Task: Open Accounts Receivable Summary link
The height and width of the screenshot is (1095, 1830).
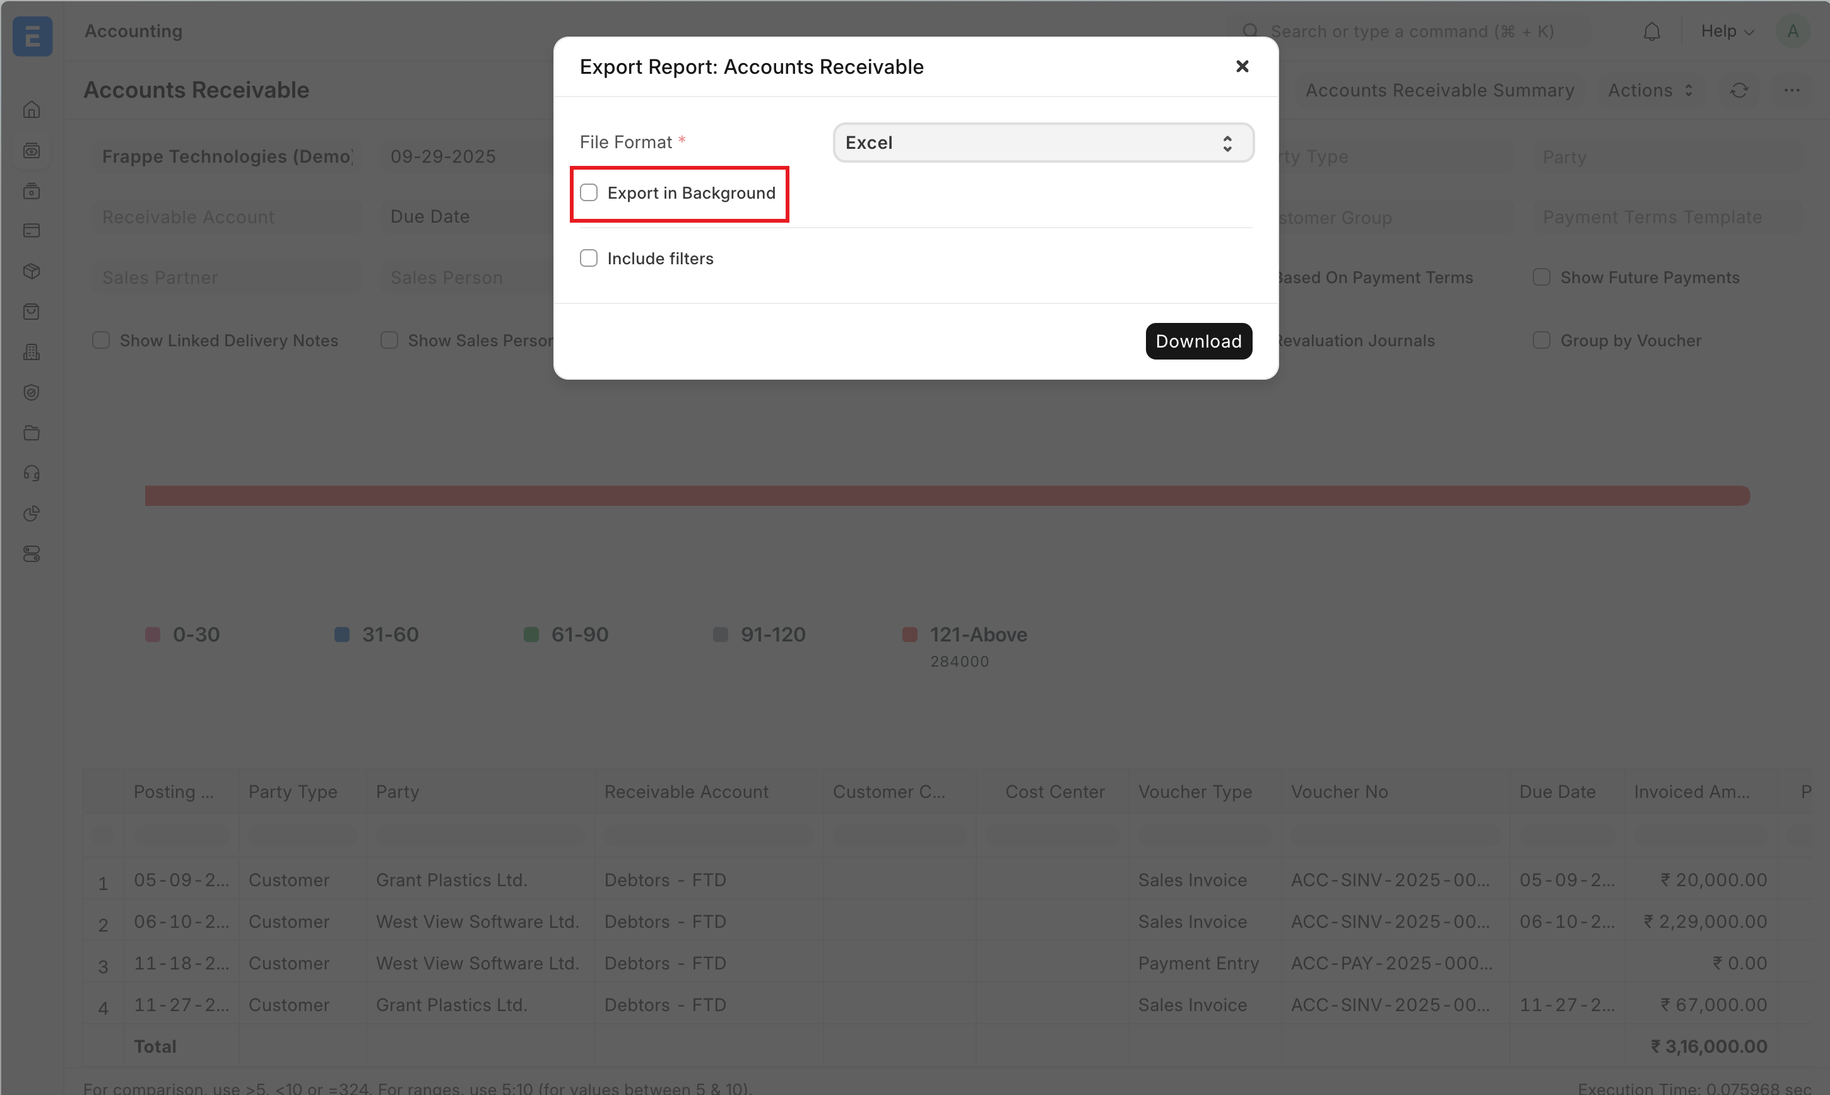Action: [1439, 90]
